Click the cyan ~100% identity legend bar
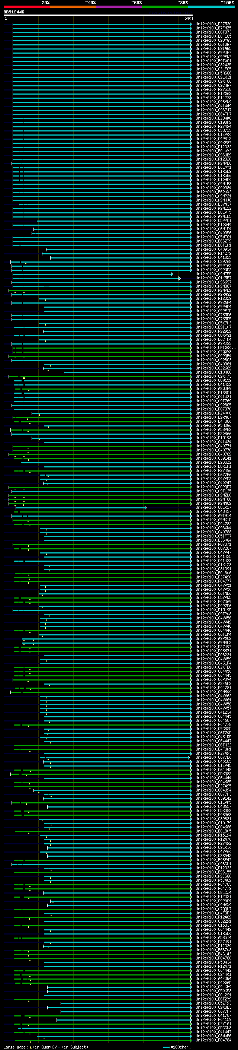 (211, 7)
